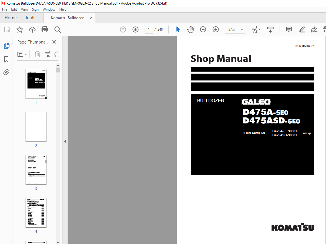Add a comment with the sticky note icon
Screen dimensions: 326x244
coord(289,29)
